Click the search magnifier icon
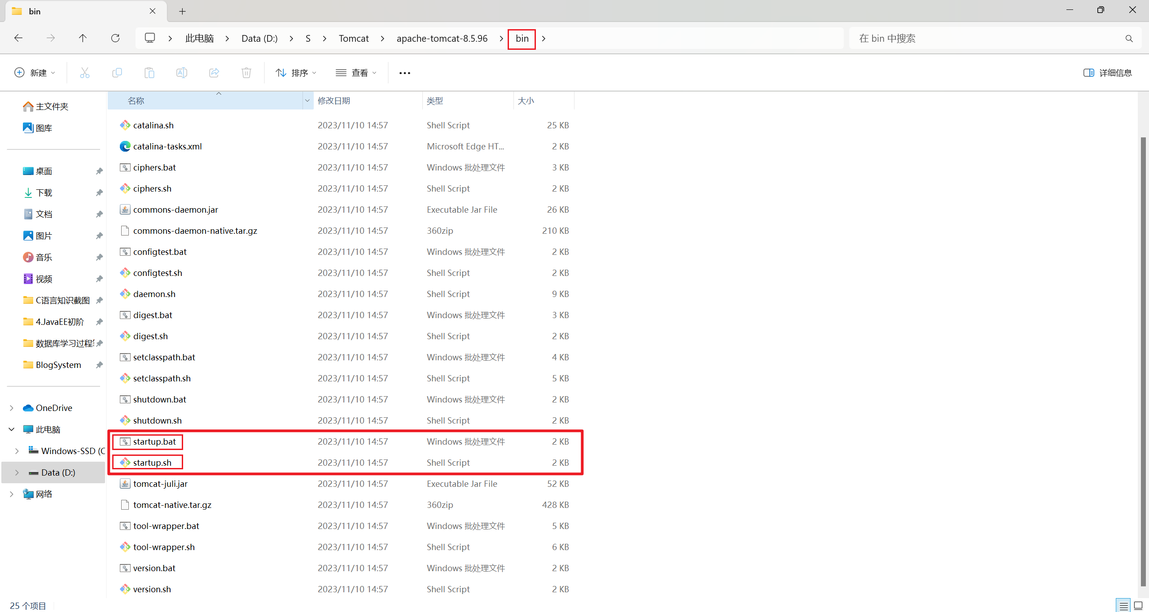 click(1129, 39)
